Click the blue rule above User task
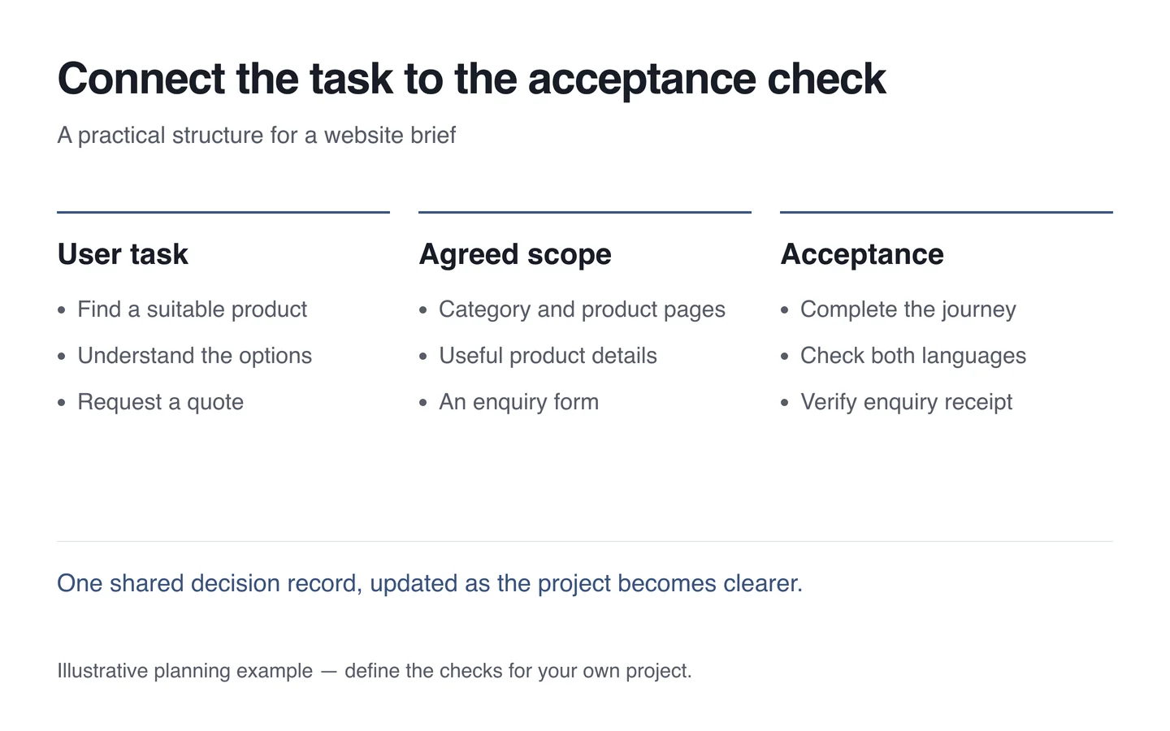1170x731 pixels. 223,212
